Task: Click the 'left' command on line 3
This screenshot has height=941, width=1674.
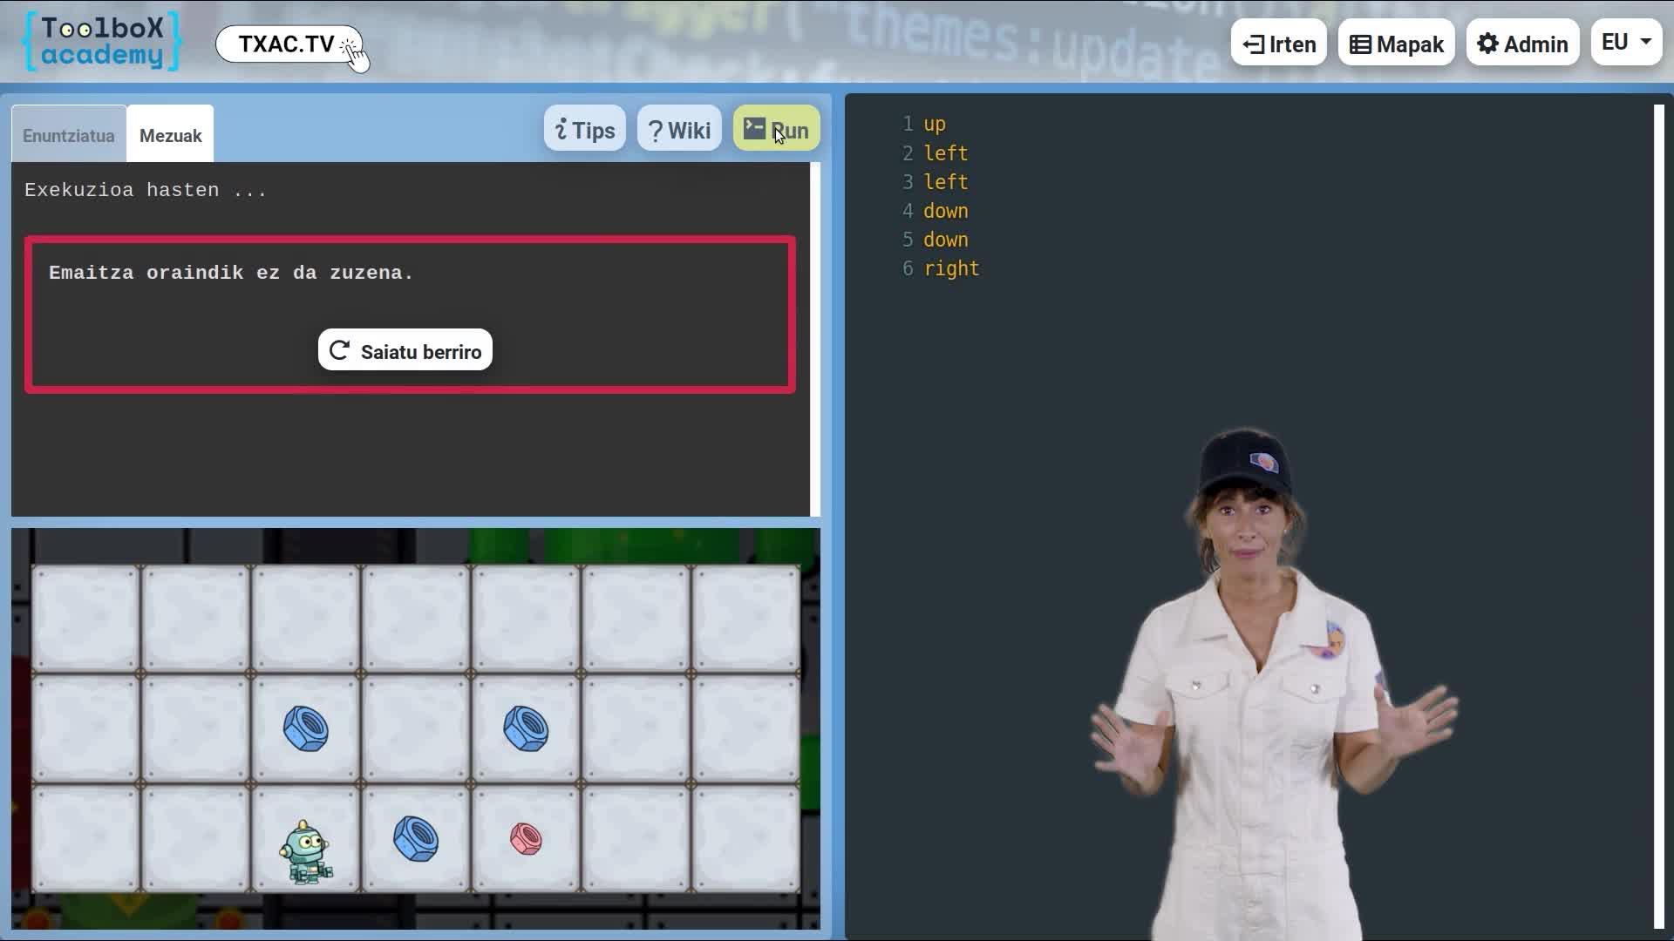Action: pos(946,182)
